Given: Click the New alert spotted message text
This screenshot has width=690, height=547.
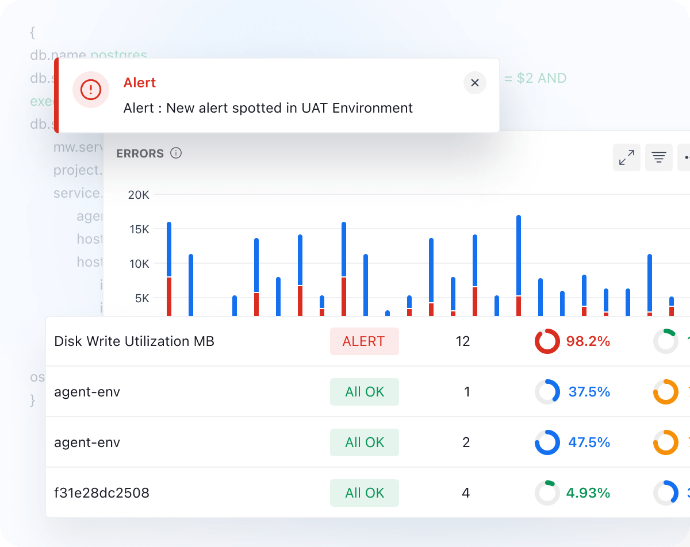Looking at the screenshot, I should 268,108.
